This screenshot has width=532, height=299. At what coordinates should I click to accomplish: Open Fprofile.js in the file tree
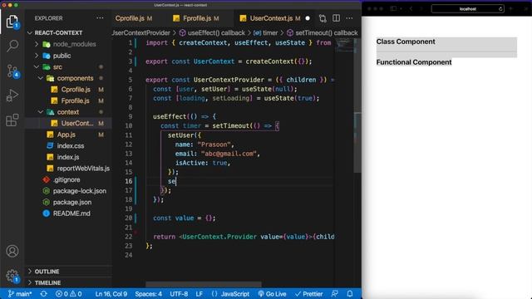pos(75,101)
